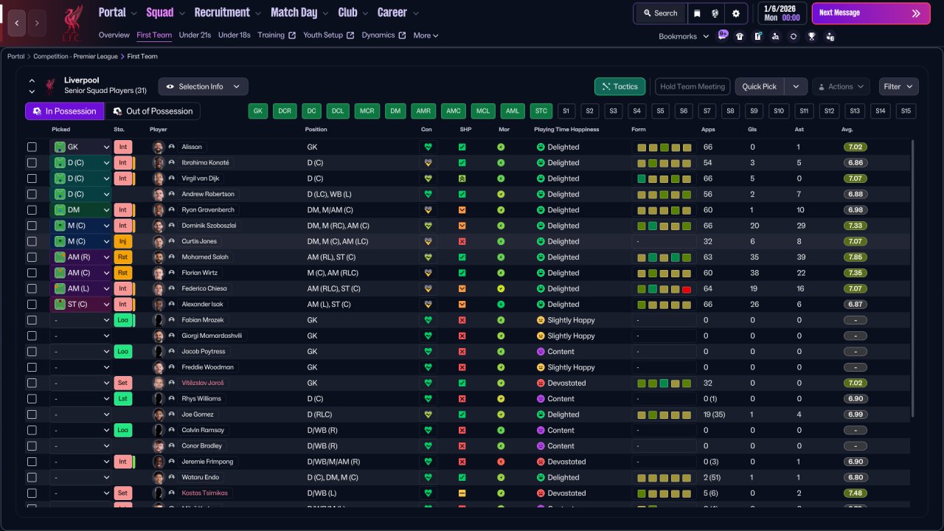Click the devastated face icon for Kostas Tsimikas
944x531 pixels.
pos(541,493)
